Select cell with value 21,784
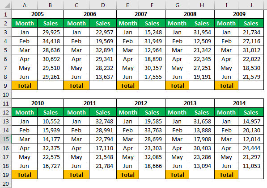267x188 pixels. tap(103, 166)
